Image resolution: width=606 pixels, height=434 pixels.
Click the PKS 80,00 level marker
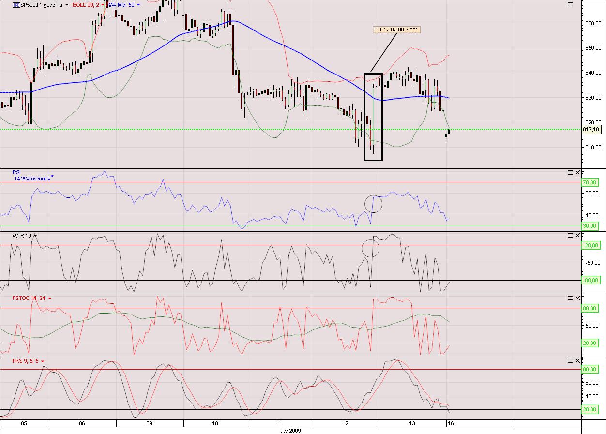[591, 369]
